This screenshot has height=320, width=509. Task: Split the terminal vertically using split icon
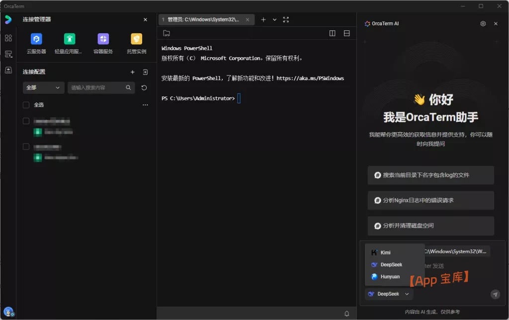pyautogui.click(x=332, y=33)
